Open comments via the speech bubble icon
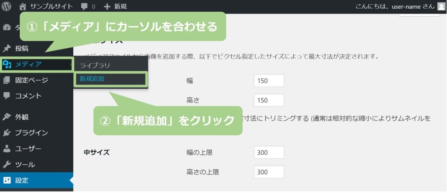The height and width of the screenshot is (193, 447). [x=84, y=7]
